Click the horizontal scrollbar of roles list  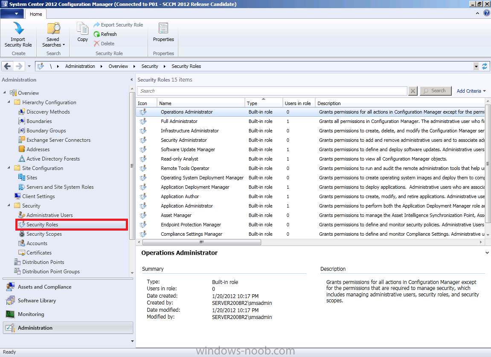coord(201,242)
